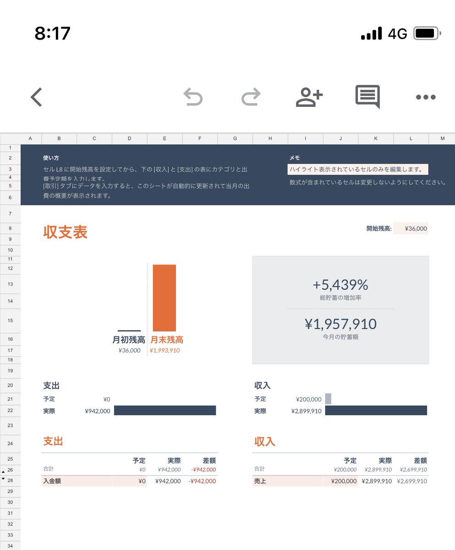The image size is (455, 550).
Task: Go back using the left chevron
Action: [36, 97]
